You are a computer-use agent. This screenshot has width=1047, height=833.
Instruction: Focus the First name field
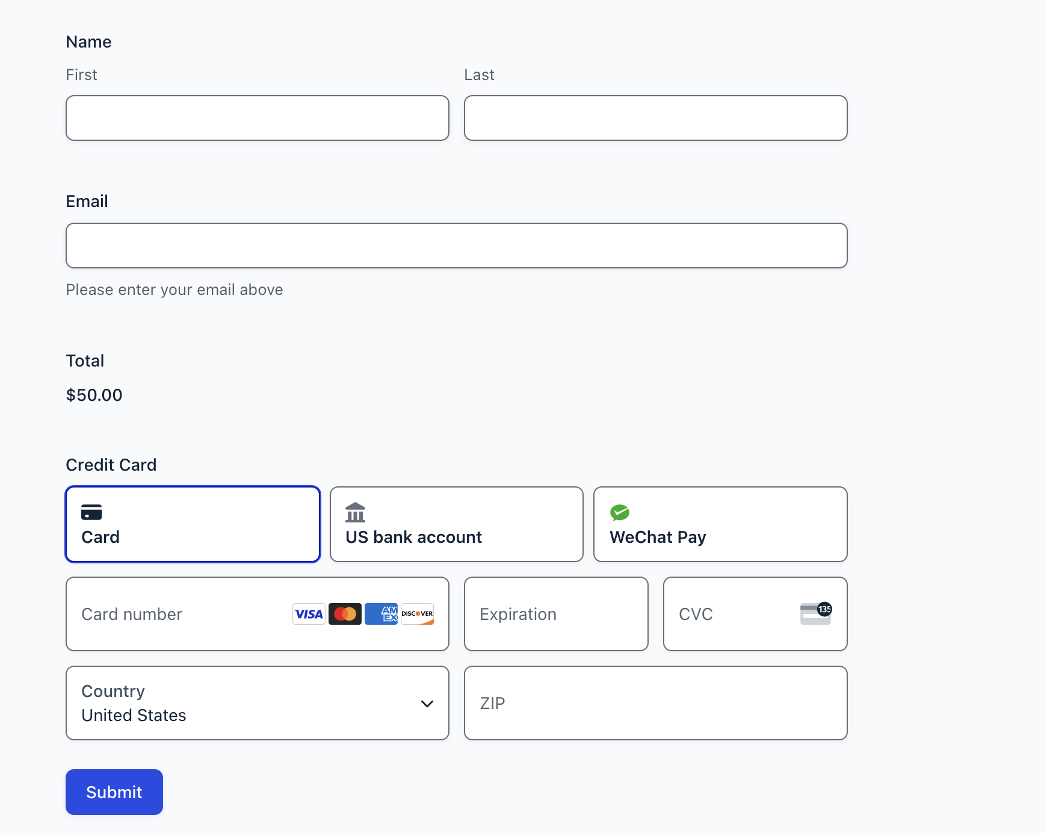[257, 118]
